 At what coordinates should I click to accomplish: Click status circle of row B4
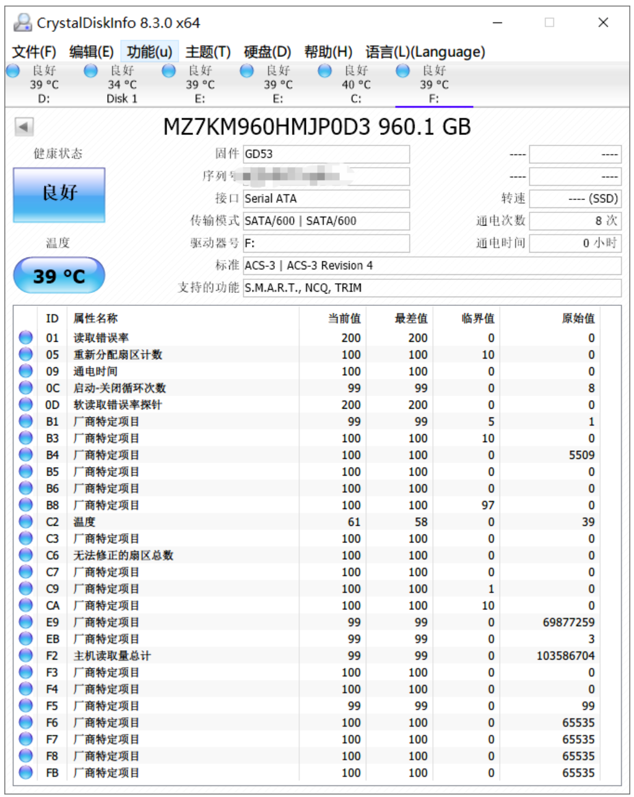point(25,455)
